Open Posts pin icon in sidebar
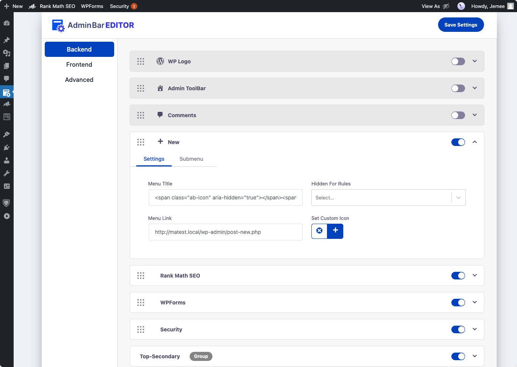 tap(6, 40)
